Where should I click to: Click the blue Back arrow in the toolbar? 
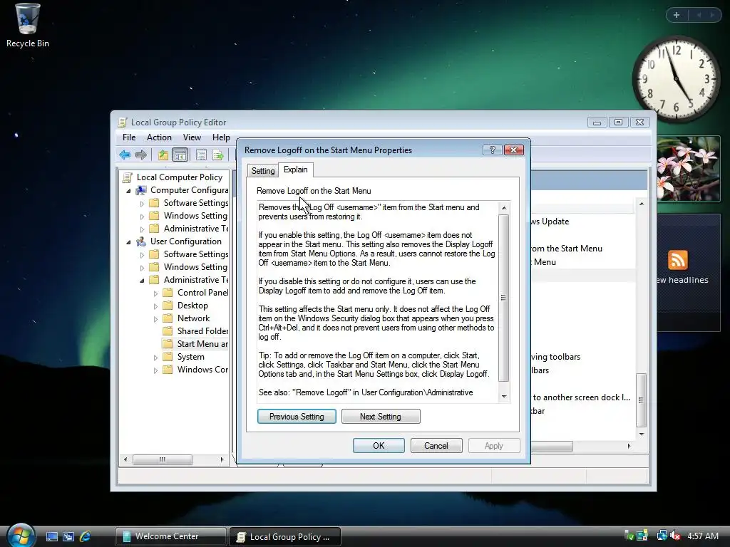tap(124, 155)
